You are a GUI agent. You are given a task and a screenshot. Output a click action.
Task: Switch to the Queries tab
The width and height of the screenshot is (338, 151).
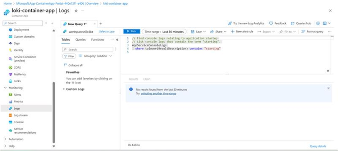click(x=81, y=40)
